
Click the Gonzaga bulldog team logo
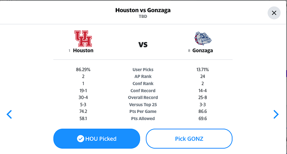203,38
